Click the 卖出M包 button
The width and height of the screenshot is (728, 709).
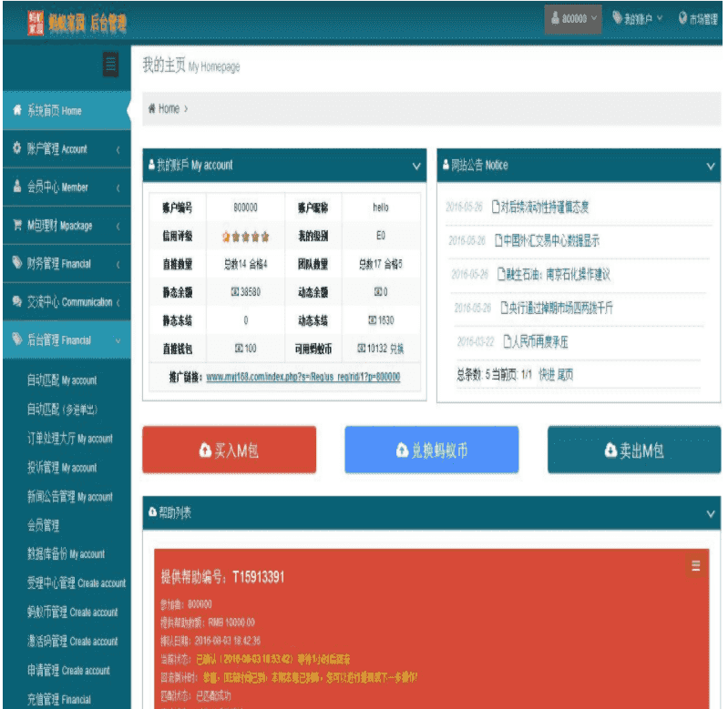634,450
